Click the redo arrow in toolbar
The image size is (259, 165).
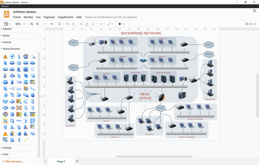(51, 24)
